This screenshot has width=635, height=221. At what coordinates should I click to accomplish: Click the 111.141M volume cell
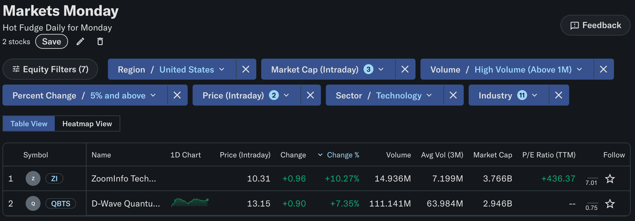coord(390,204)
